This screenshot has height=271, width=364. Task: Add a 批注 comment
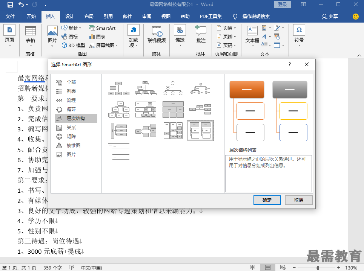click(x=201, y=35)
